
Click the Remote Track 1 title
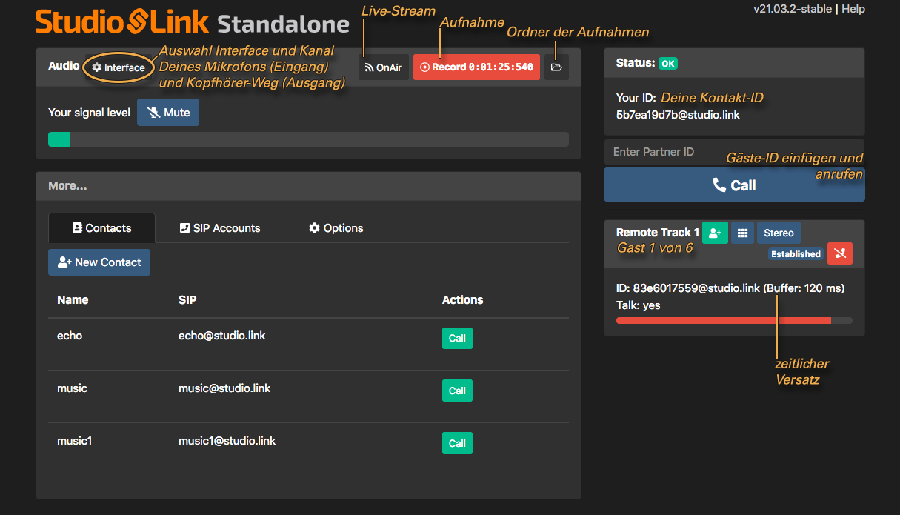click(658, 232)
